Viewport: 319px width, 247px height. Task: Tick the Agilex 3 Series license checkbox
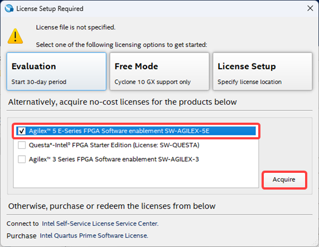(22, 159)
